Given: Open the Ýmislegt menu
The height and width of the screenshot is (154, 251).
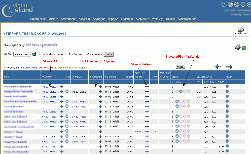Looking at the screenshot, I should (x=158, y=19).
